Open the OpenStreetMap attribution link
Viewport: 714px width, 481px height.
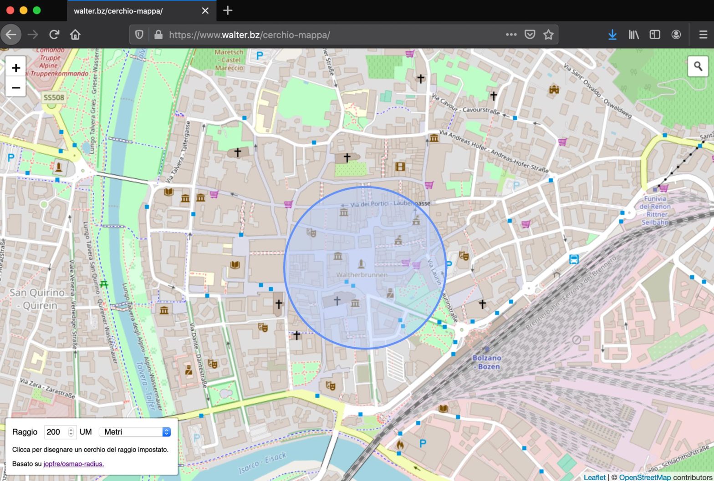pos(645,477)
